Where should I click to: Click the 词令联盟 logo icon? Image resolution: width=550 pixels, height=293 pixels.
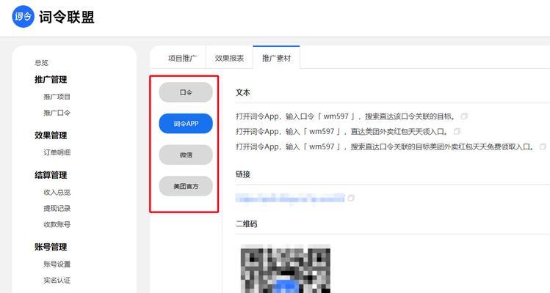click(23, 16)
